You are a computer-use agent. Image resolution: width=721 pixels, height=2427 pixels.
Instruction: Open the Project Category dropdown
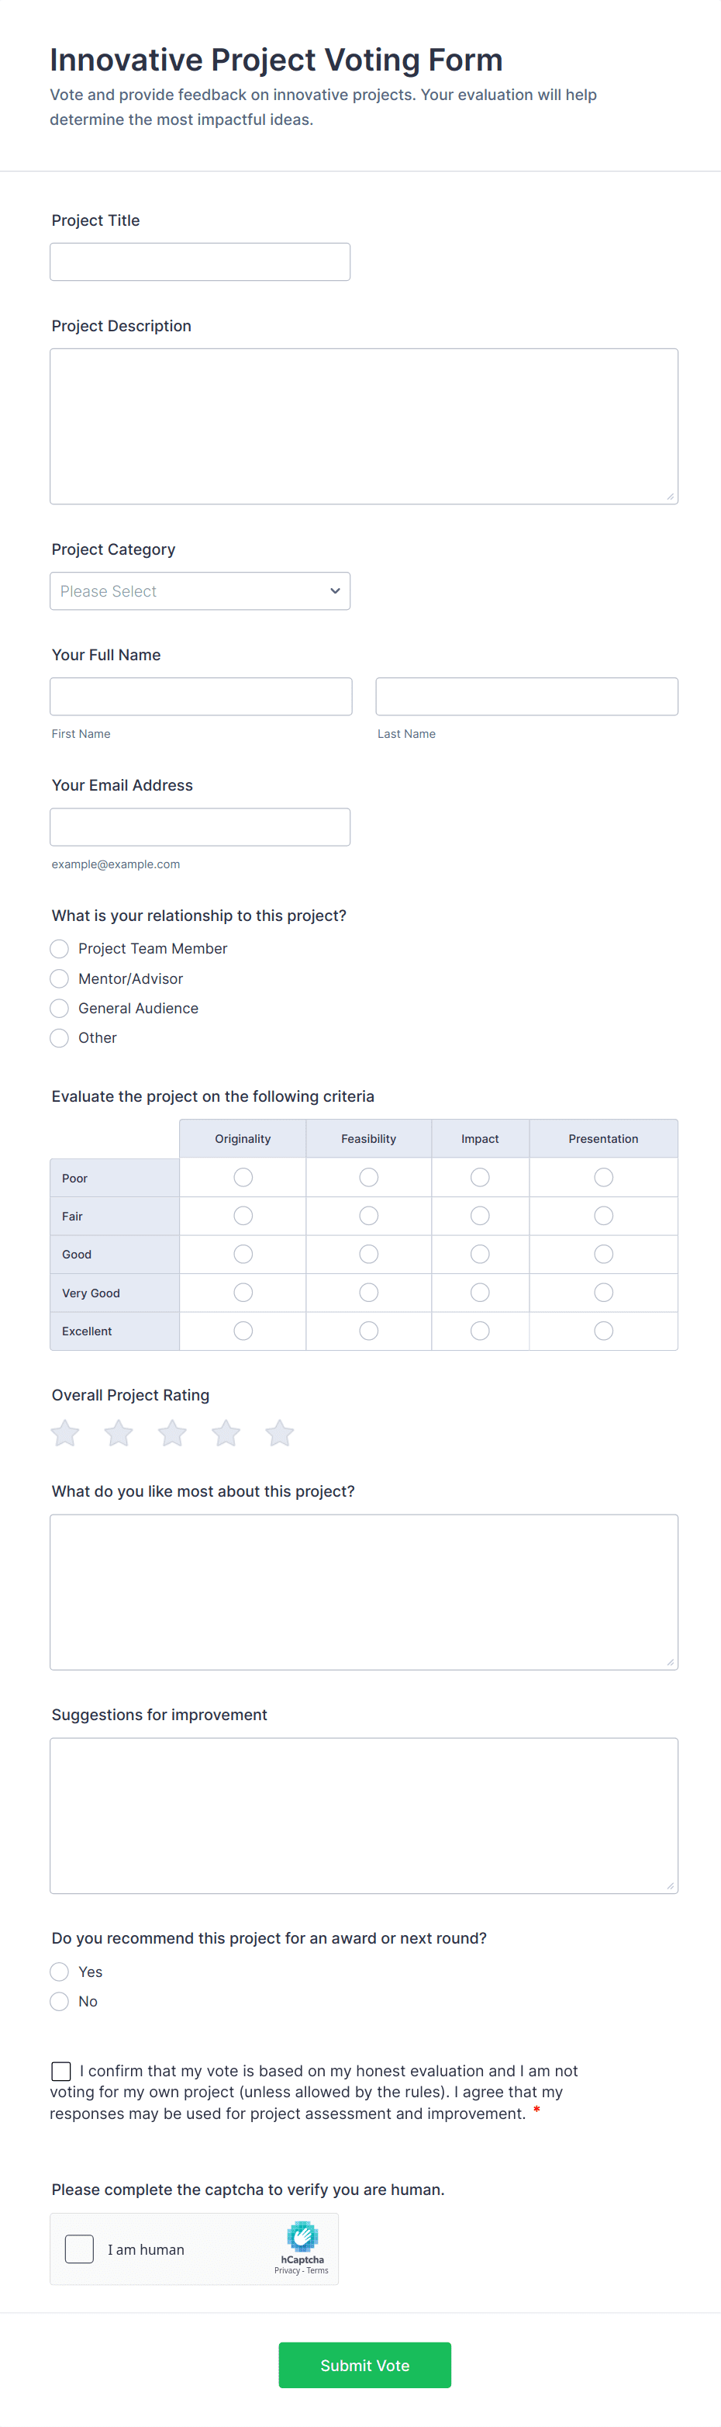coord(199,590)
